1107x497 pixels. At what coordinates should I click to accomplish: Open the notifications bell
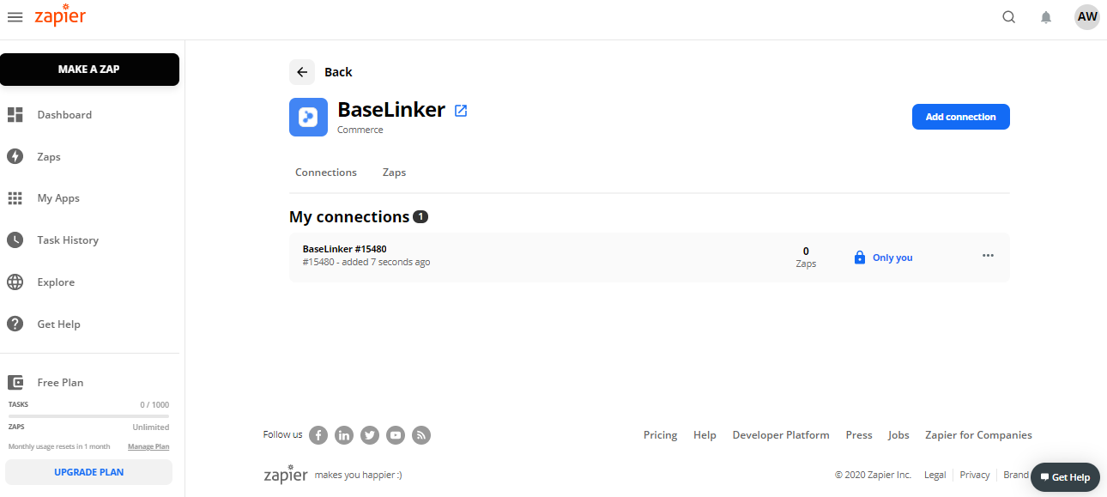pos(1046,17)
